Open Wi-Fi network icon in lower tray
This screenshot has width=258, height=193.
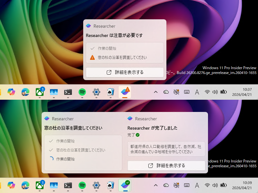(x=207, y=185)
